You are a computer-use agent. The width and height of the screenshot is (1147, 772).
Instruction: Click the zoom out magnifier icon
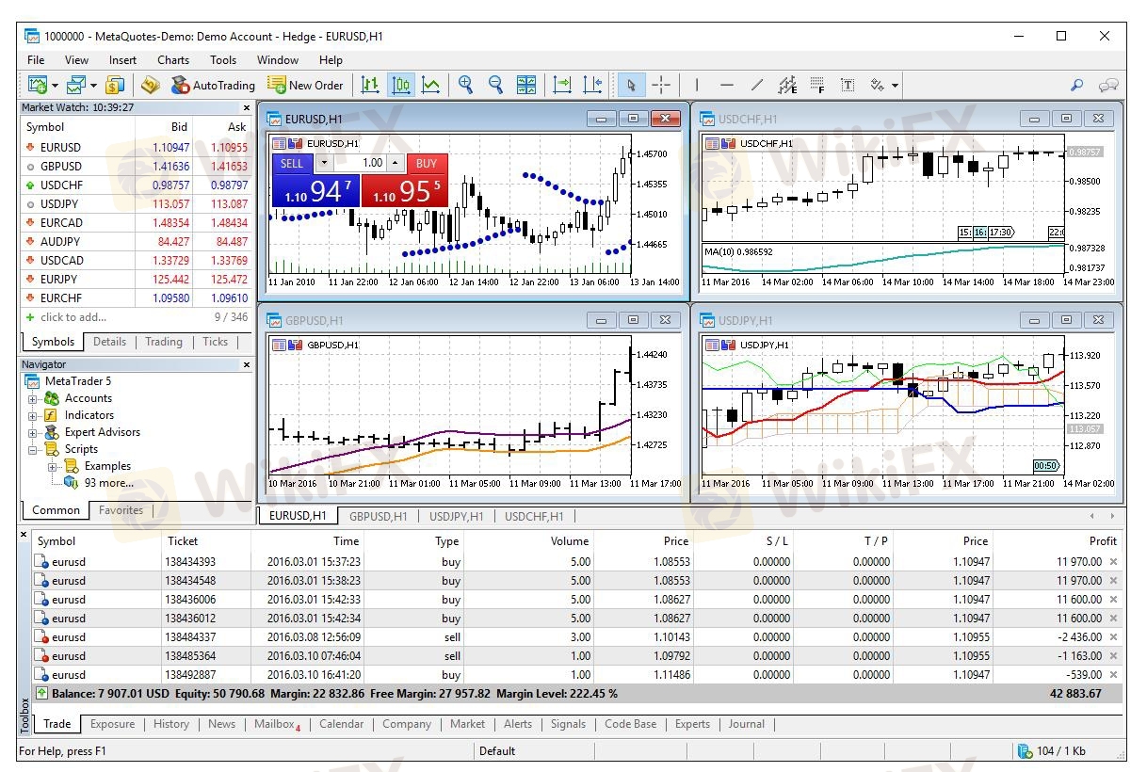[495, 85]
